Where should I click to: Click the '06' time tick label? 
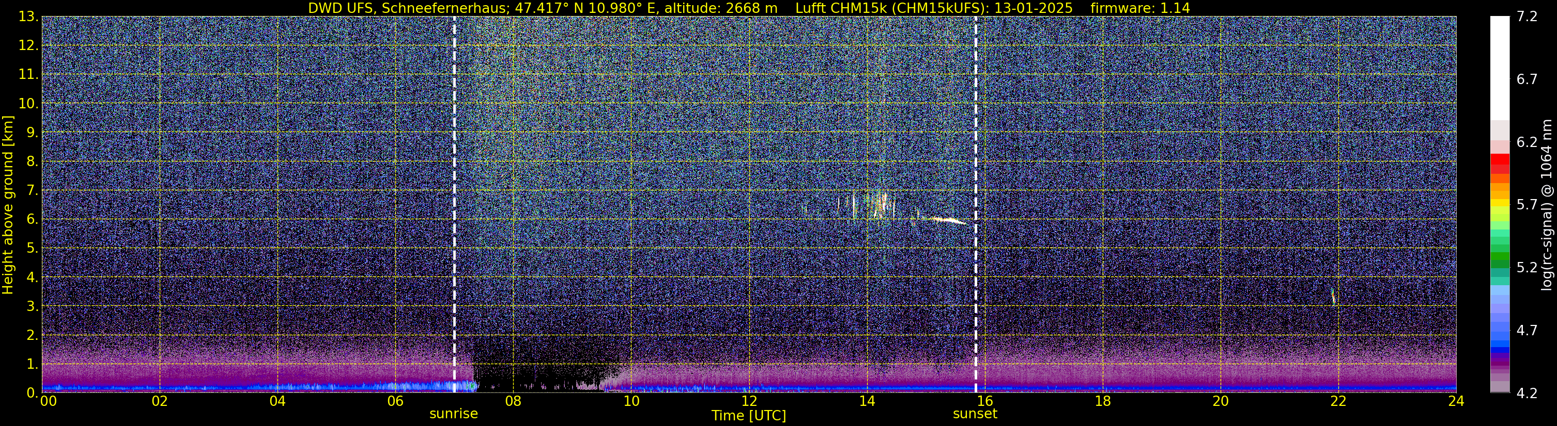point(395,401)
